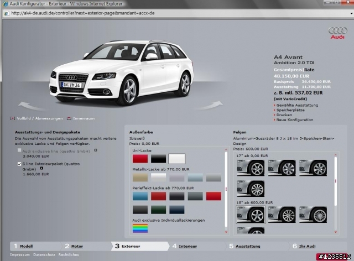The height and width of the screenshot is (261, 354).
Task: Pick the light blue metallic paint swatch
Action: (195, 178)
